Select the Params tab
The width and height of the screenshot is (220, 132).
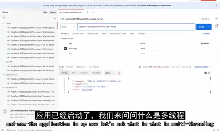[64, 34]
